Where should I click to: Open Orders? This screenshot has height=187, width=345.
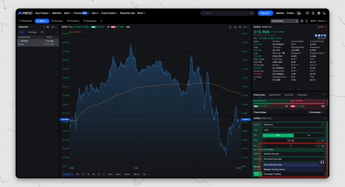click(x=290, y=13)
